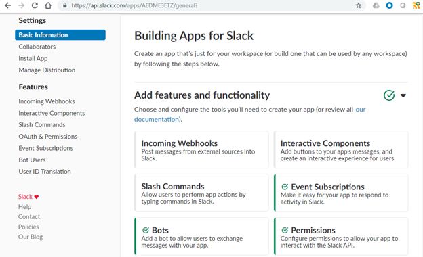
Task: Open Collaborators settings page
Action: (x=37, y=47)
